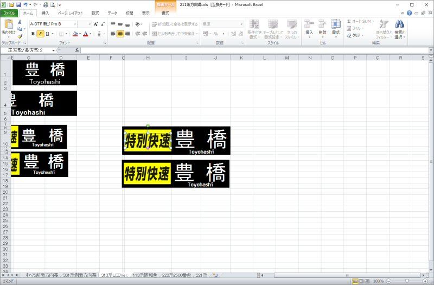Select the 381系側面方向幕 sheet tab
Screen dimensions: 434x285
79,275
